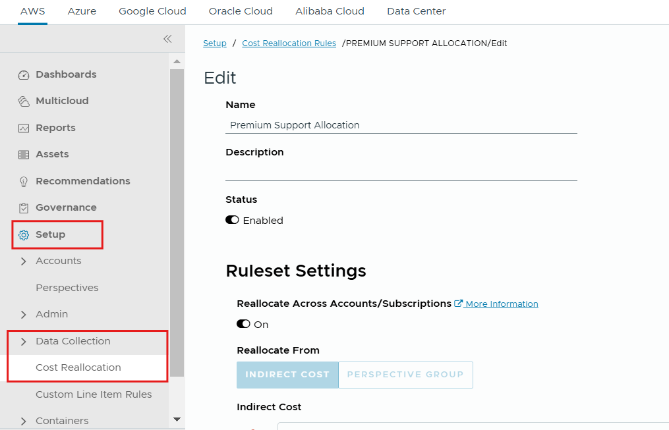The image size is (669, 430).
Task: Open Dashboards via its gauge icon
Action: point(24,75)
